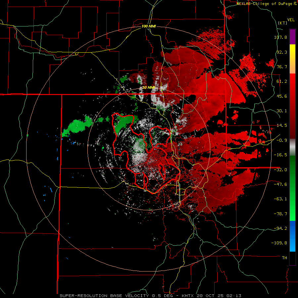Screen dimensions: 298x298
Task: Click the 61.2 scale value
Action: [x=282, y=81]
